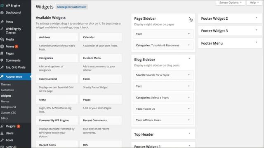This screenshot has height=148, width=264.
Task: Click 'Display a right sidebar on pages' text
Action: 154,25
